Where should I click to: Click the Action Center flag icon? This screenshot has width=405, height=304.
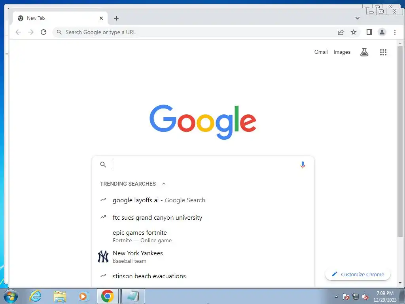pos(346,296)
